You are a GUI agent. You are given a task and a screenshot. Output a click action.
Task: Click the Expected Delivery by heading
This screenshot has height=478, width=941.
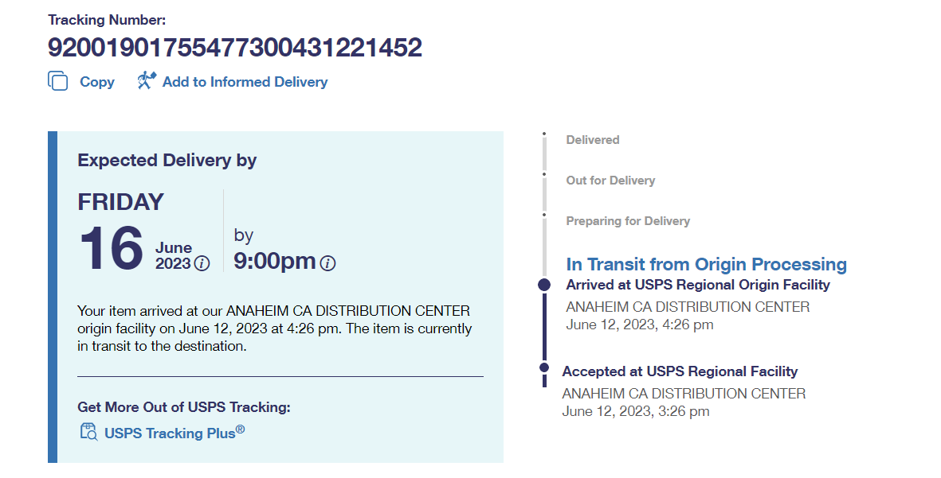167,160
